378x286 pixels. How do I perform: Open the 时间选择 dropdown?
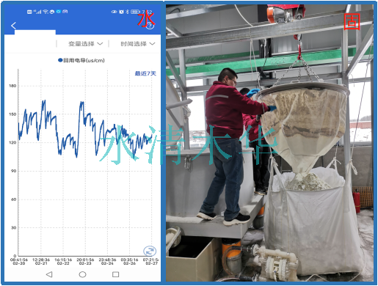pyautogui.click(x=138, y=44)
